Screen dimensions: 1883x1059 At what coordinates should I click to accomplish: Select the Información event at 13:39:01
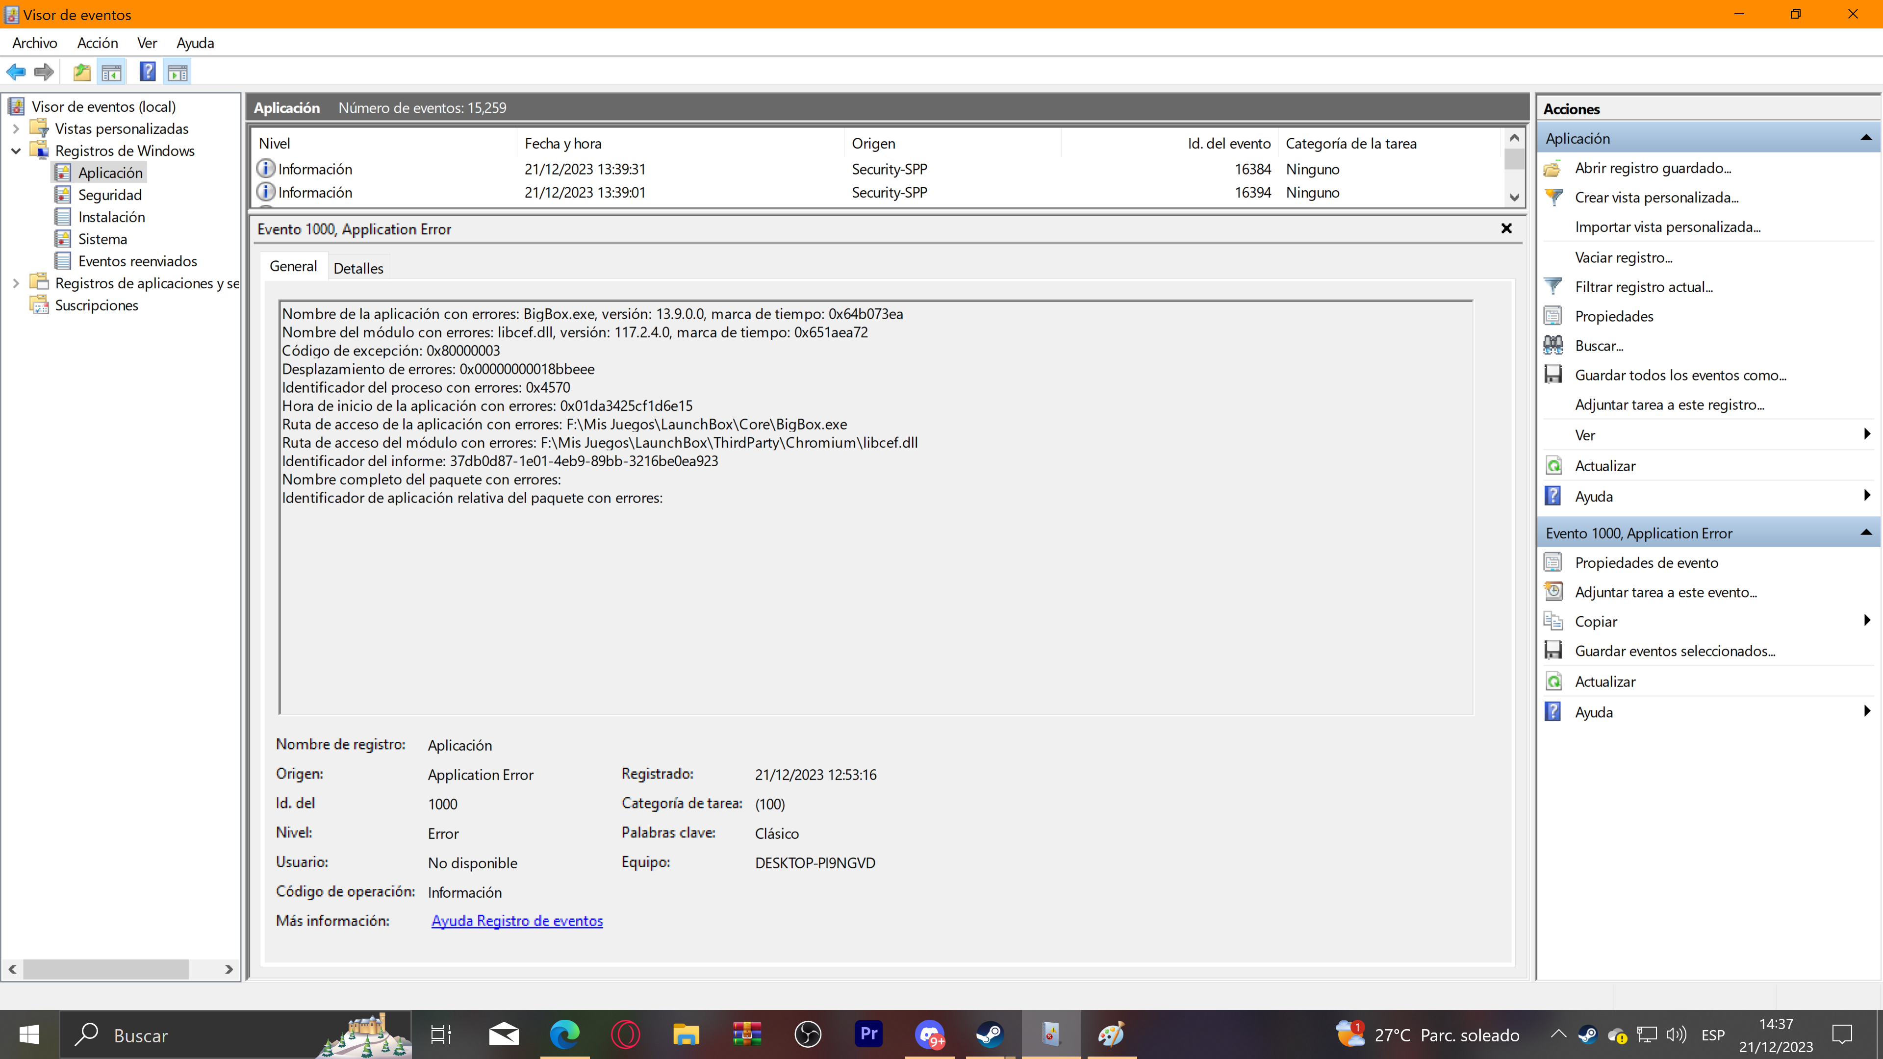click(877, 192)
